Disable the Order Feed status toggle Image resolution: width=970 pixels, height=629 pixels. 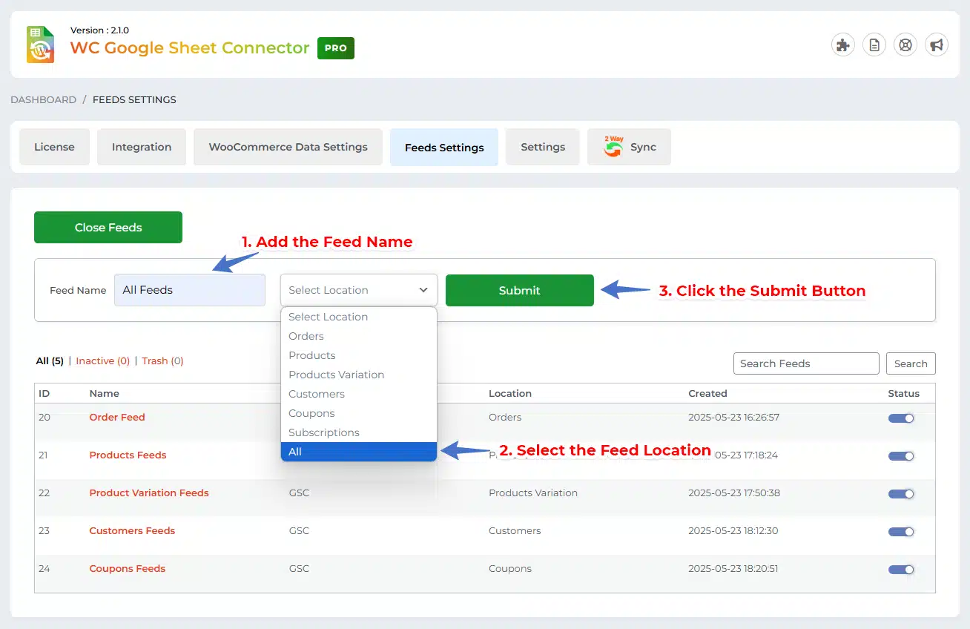[901, 418]
